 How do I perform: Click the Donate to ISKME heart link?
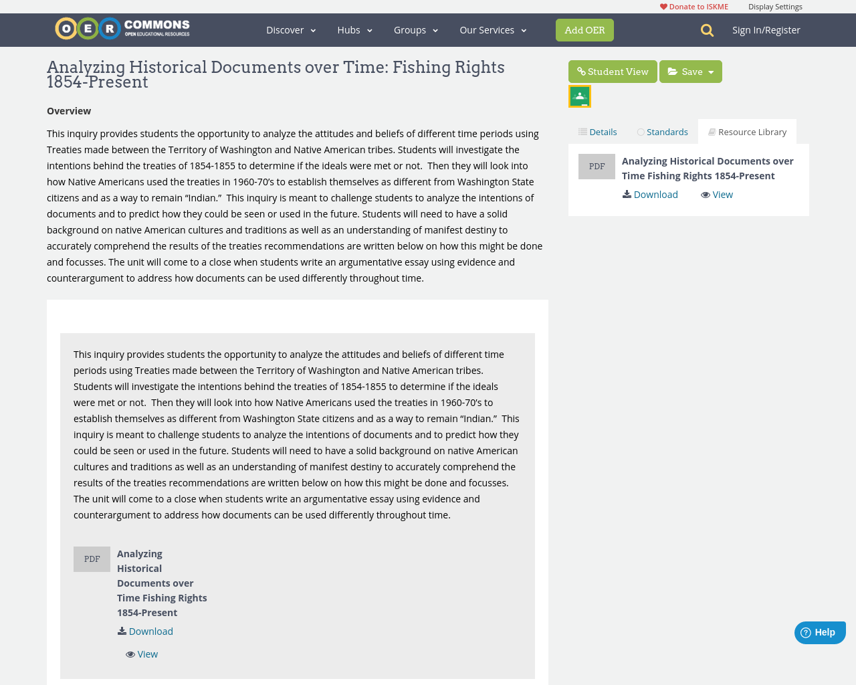693,7
